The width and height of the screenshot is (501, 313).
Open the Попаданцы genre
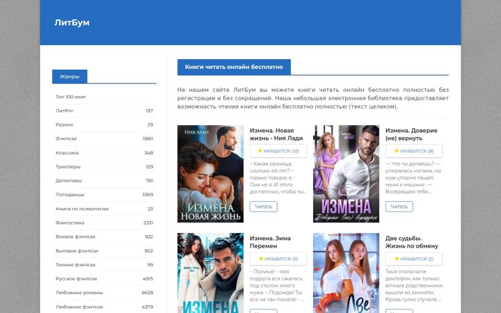tap(70, 195)
